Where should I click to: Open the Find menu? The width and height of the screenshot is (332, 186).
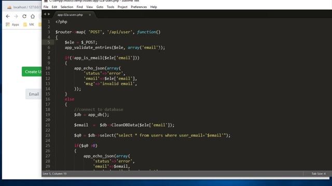[x=79, y=7]
